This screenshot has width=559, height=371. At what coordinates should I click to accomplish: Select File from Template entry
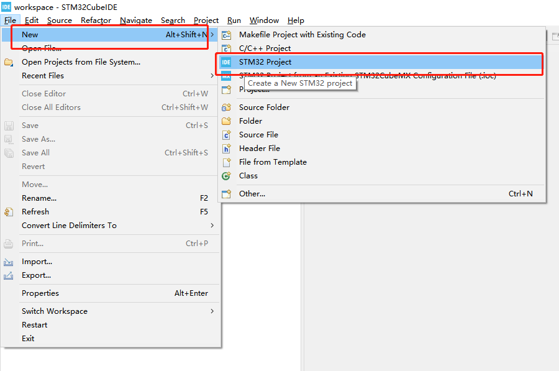pyautogui.click(x=382, y=162)
